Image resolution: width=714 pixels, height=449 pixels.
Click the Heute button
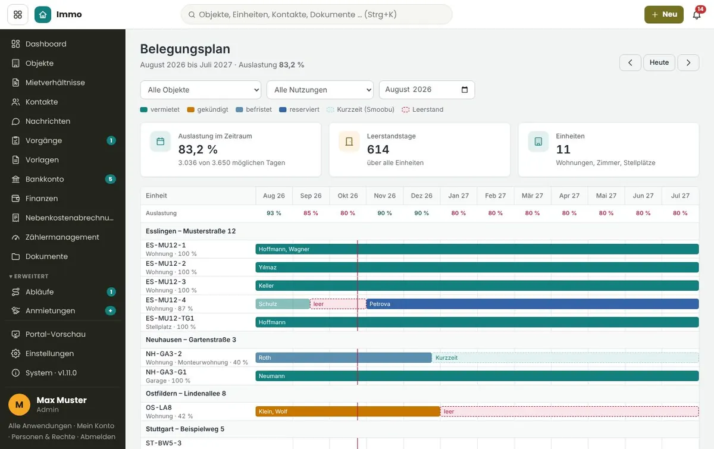[659, 62]
